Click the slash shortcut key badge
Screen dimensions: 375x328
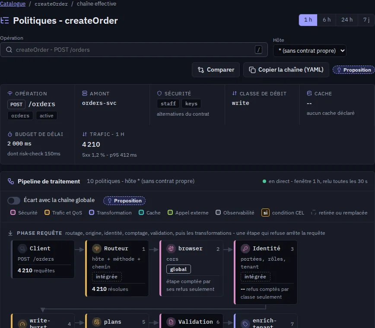258,50
